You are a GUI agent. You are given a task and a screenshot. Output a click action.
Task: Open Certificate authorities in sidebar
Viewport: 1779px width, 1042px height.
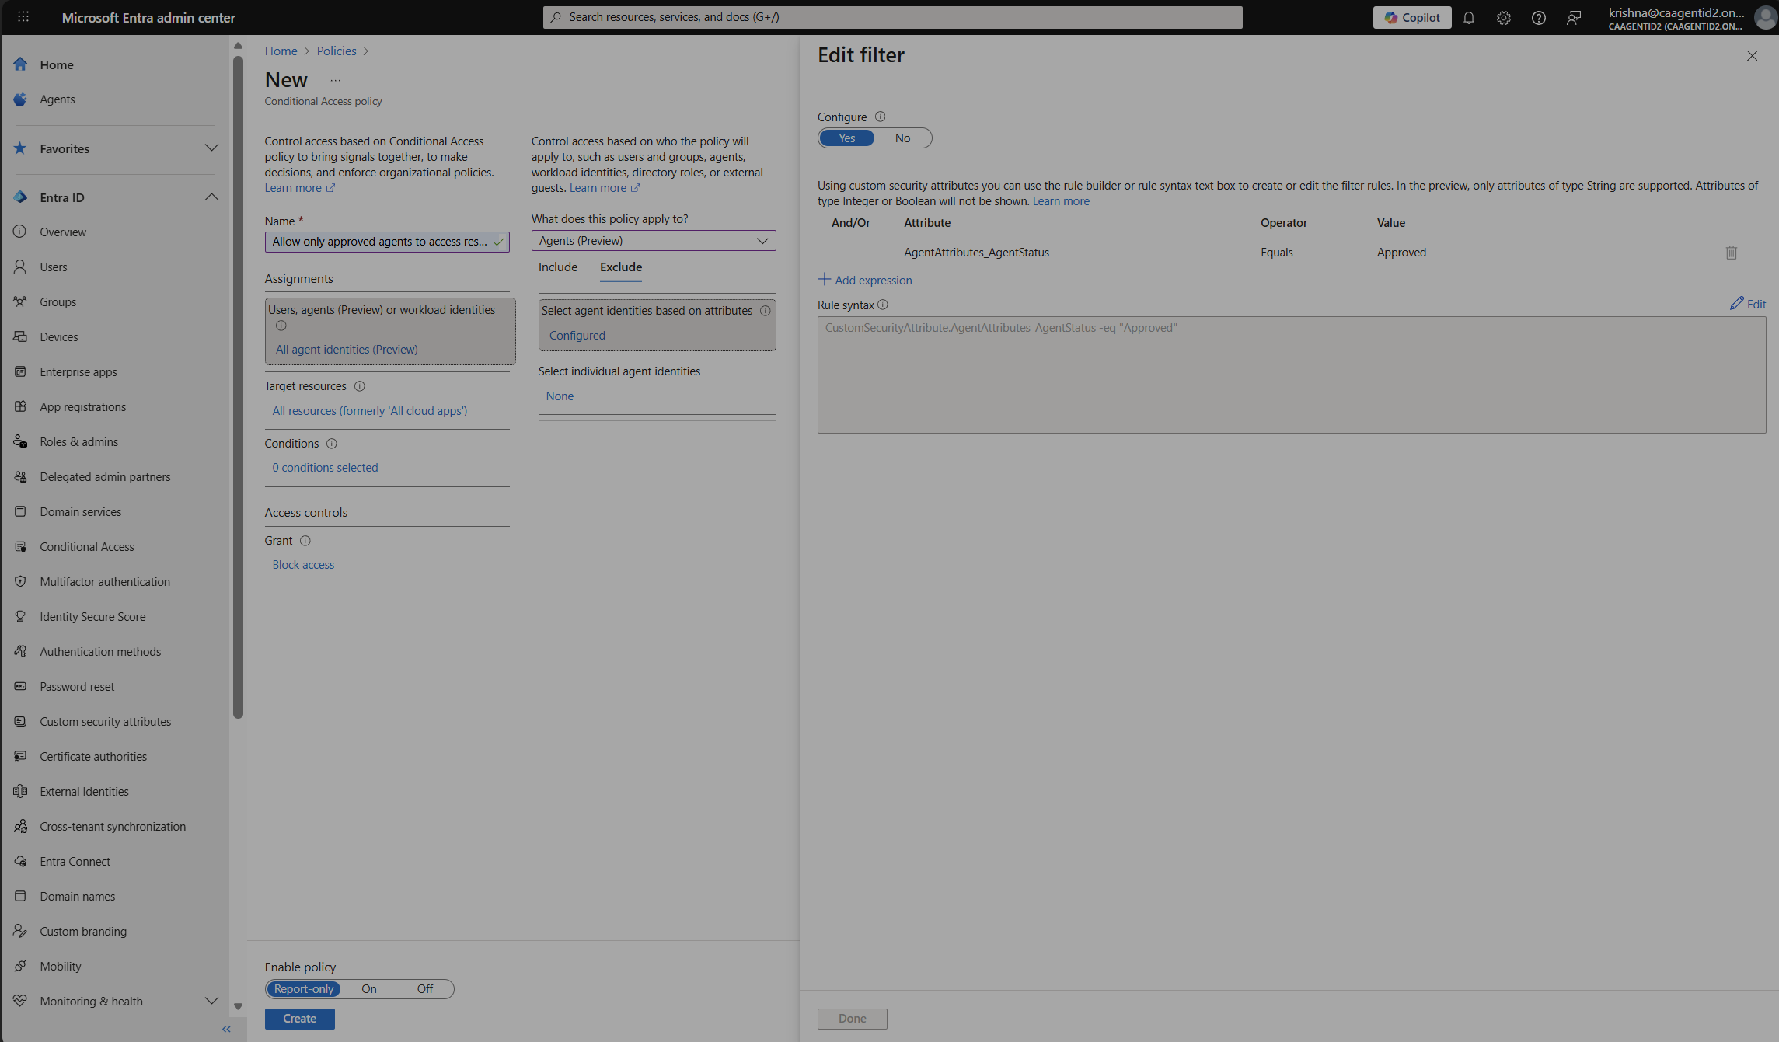93,757
